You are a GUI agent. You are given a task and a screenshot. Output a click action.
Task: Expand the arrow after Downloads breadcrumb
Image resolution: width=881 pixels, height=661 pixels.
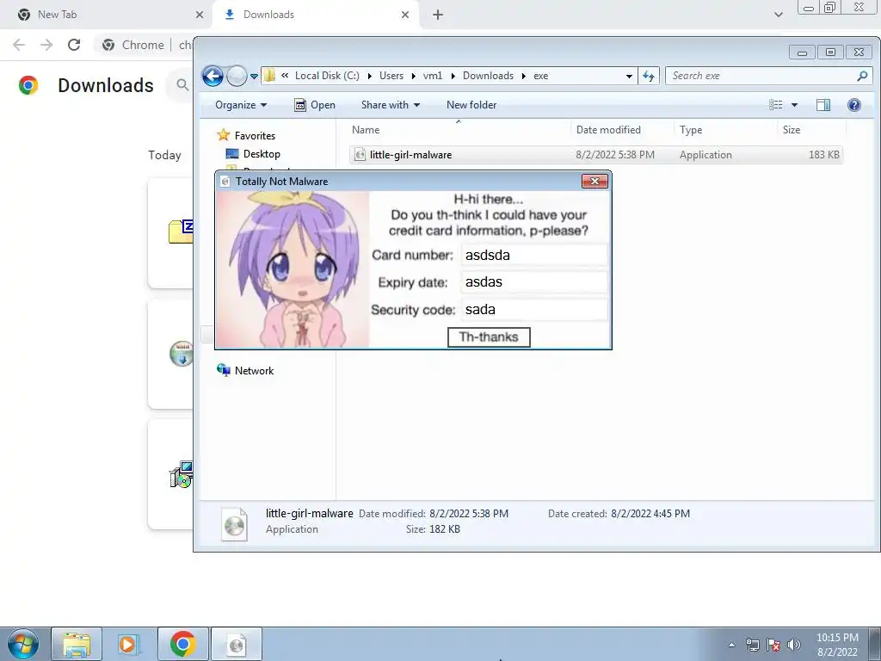pyautogui.click(x=524, y=76)
